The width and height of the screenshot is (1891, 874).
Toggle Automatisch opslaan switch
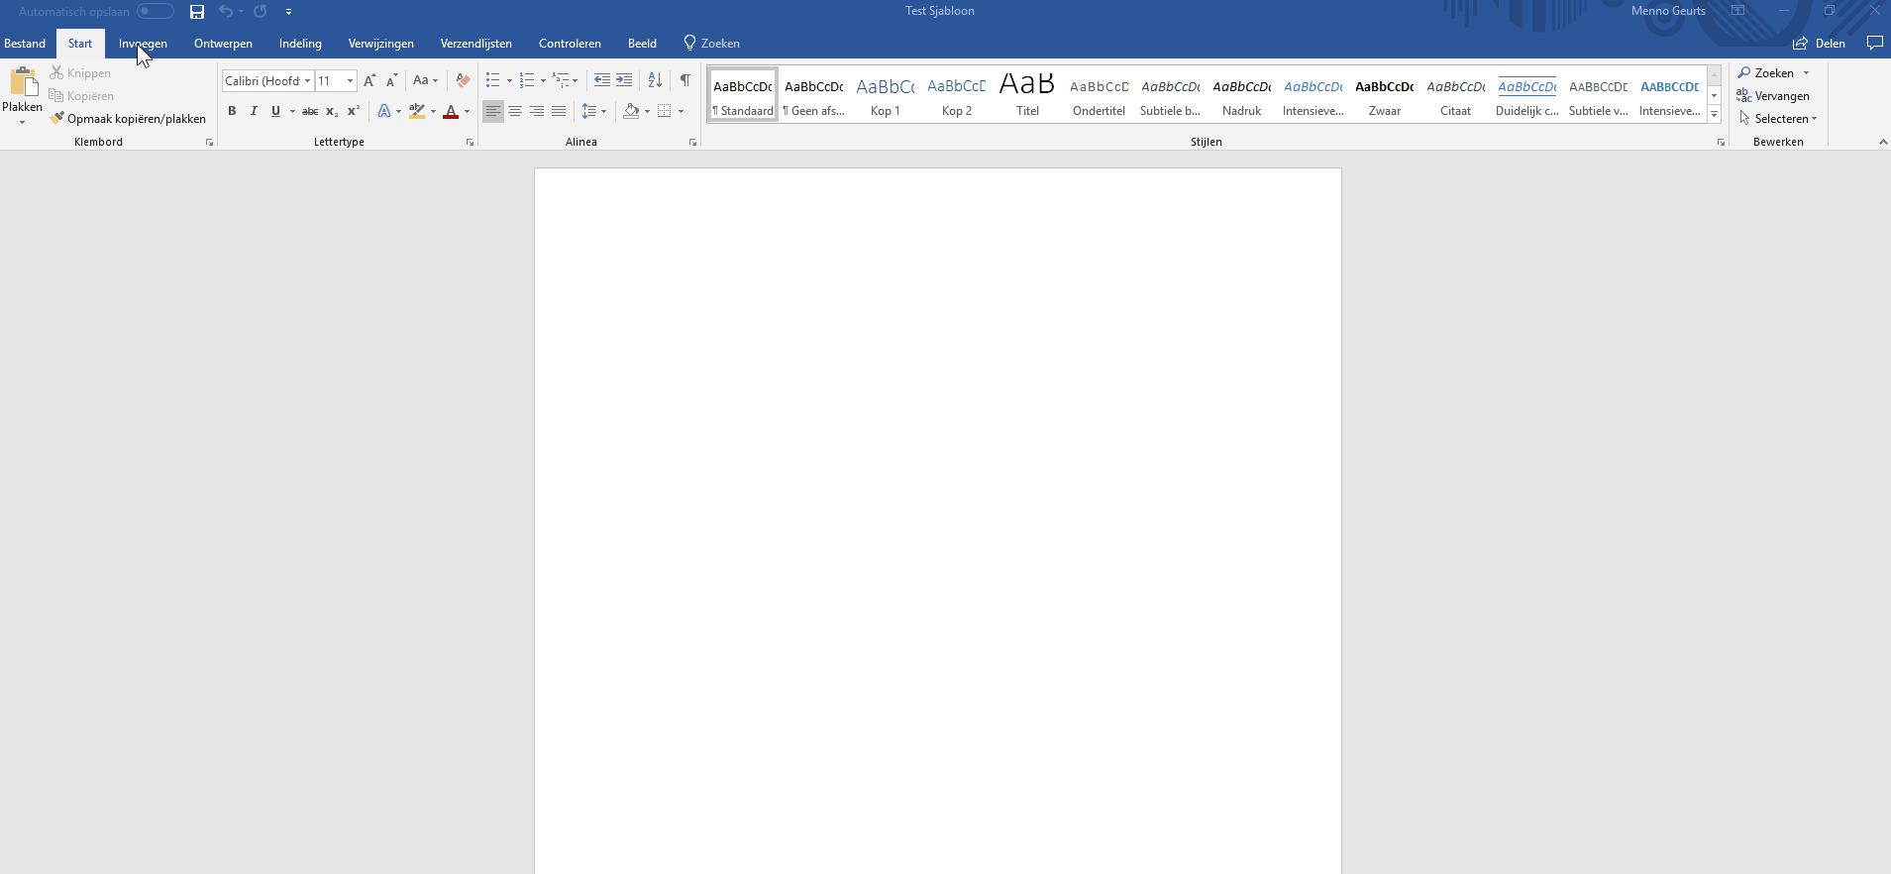point(156,12)
